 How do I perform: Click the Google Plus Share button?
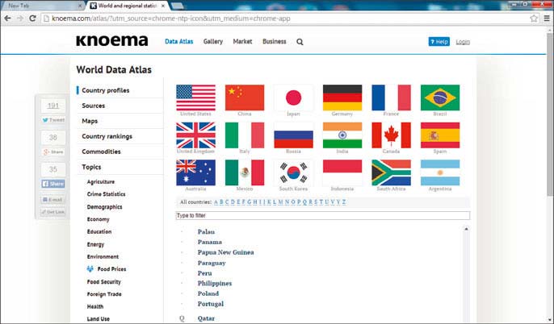pos(53,152)
